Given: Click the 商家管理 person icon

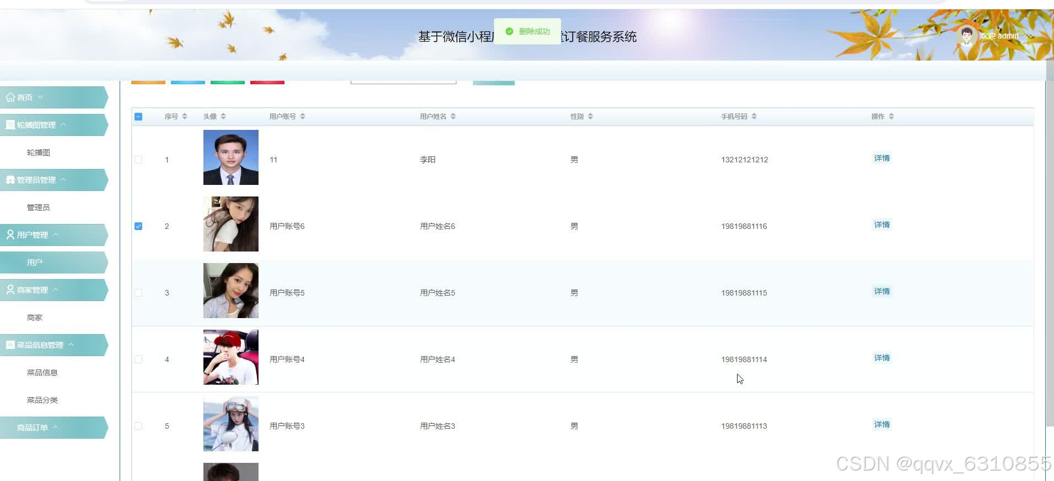Looking at the screenshot, I should [x=10, y=290].
